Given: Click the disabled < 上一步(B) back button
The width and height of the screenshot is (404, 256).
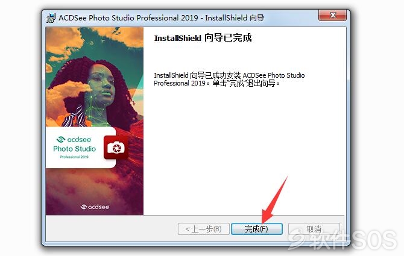Looking at the screenshot, I should click(x=204, y=229).
